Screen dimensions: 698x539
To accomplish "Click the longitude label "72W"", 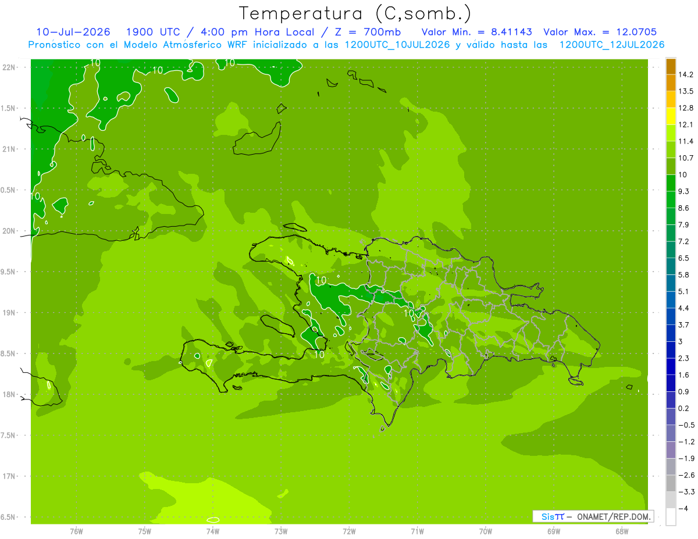I will (349, 531).
